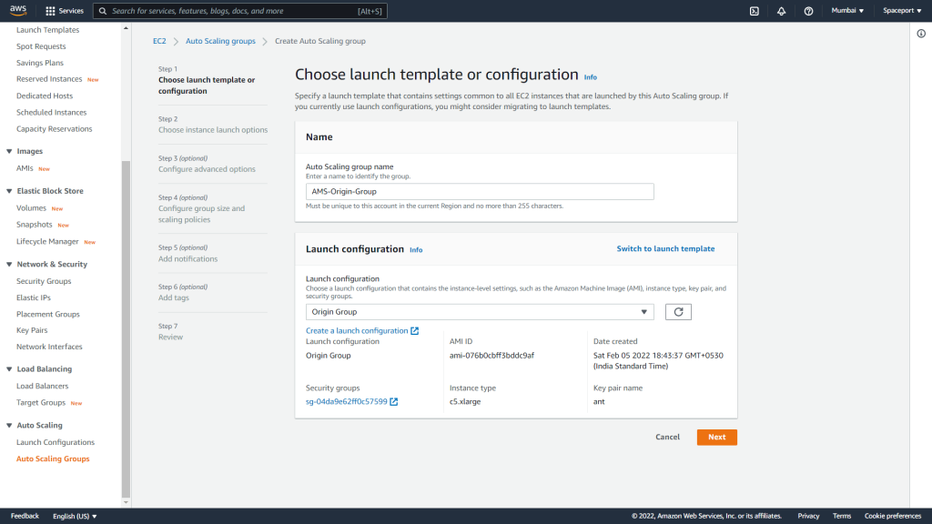
Task: Open Network Interfaces in sidebar
Action: coord(49,347)
